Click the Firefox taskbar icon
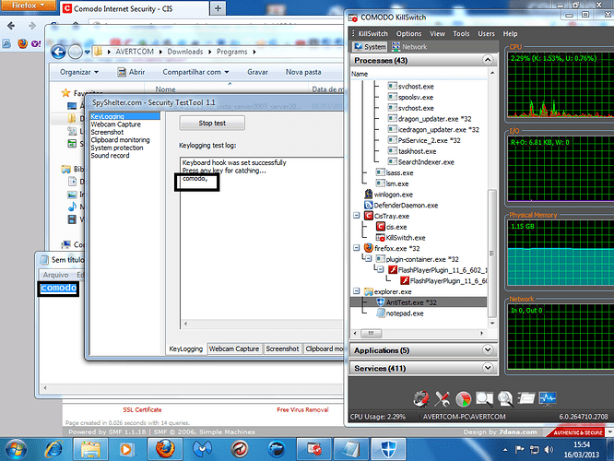The image size is (614, 461). [x=165, y=449]
